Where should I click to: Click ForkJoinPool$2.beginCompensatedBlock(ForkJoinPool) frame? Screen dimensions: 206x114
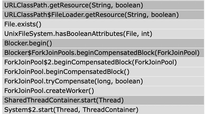pos(103,62)
